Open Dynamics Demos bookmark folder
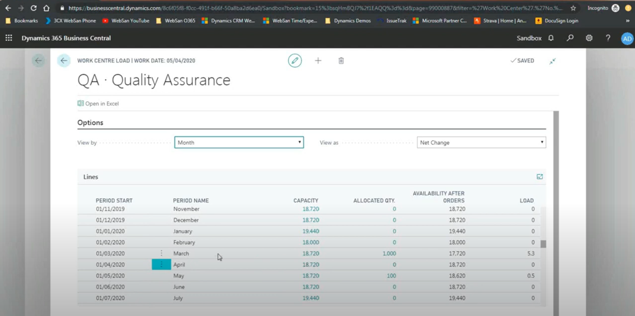 [348, 21]
